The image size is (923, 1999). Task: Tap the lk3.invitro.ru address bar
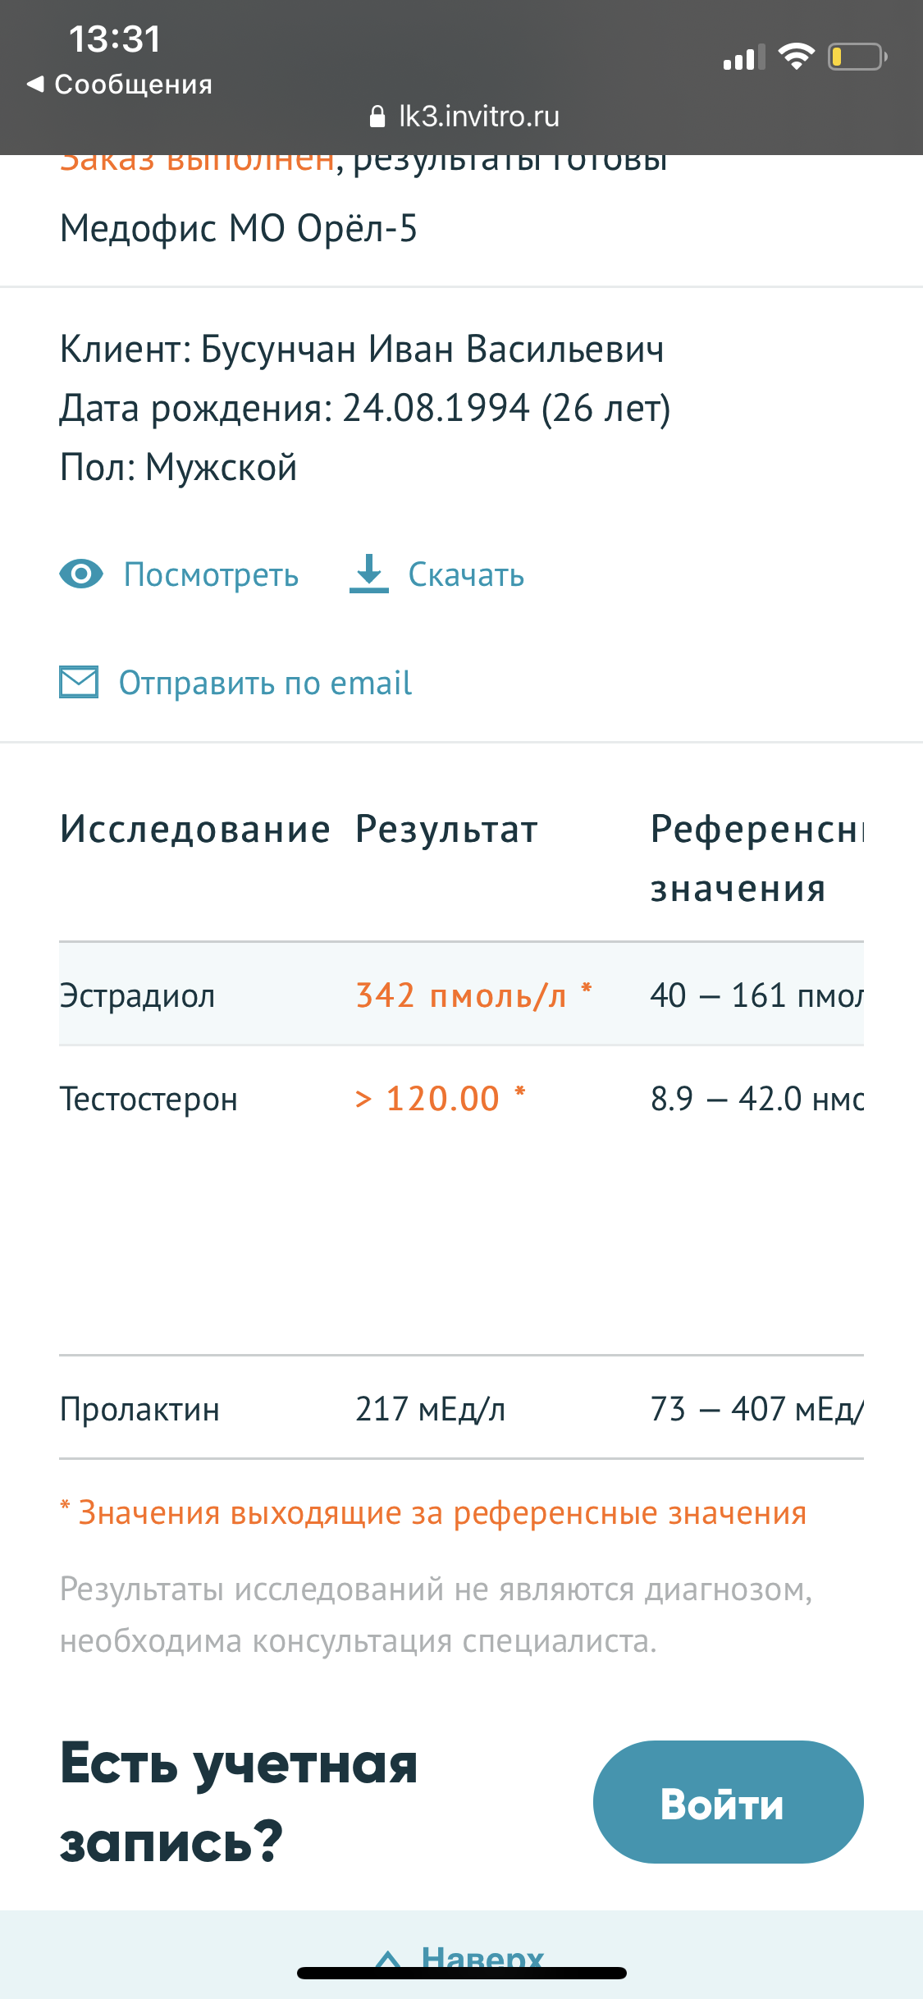pos(478,117)
